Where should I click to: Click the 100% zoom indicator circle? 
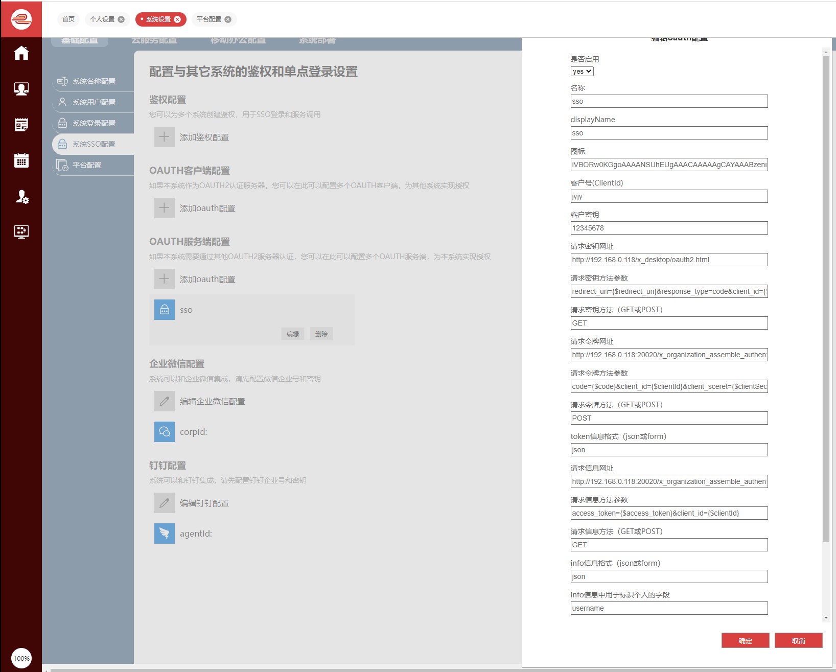pos(21,658)
